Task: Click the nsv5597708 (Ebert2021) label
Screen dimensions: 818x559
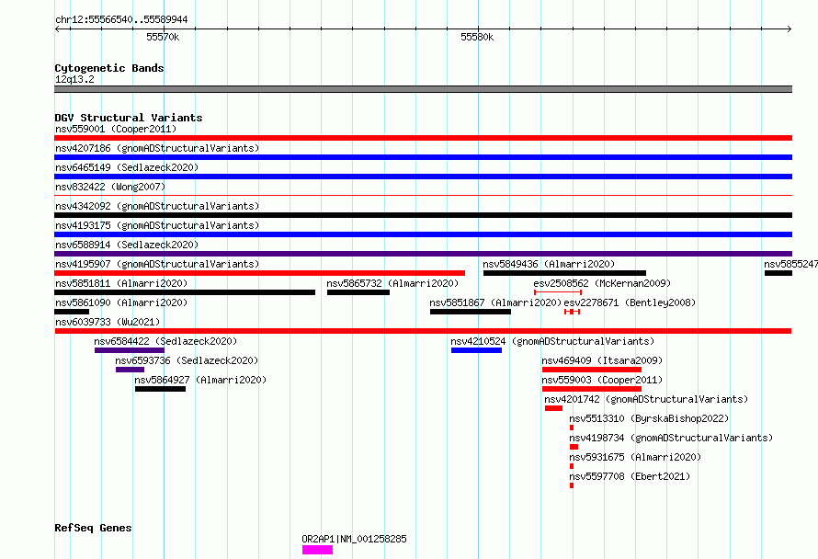Action: coord(630,476)
